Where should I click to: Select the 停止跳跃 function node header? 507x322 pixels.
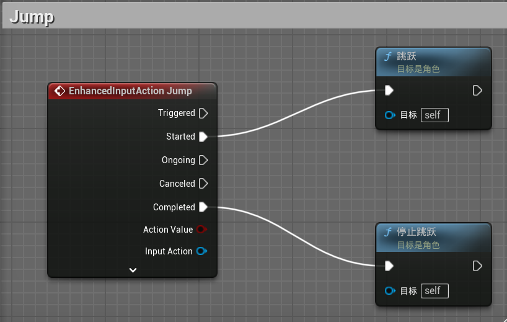[434, 238]
